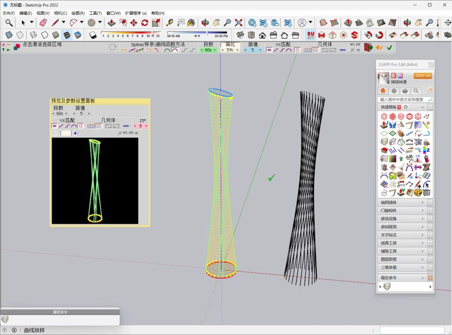Toggle Hidden Line face style
Viewport: 452px width, 335px height.
pos(45,35)
